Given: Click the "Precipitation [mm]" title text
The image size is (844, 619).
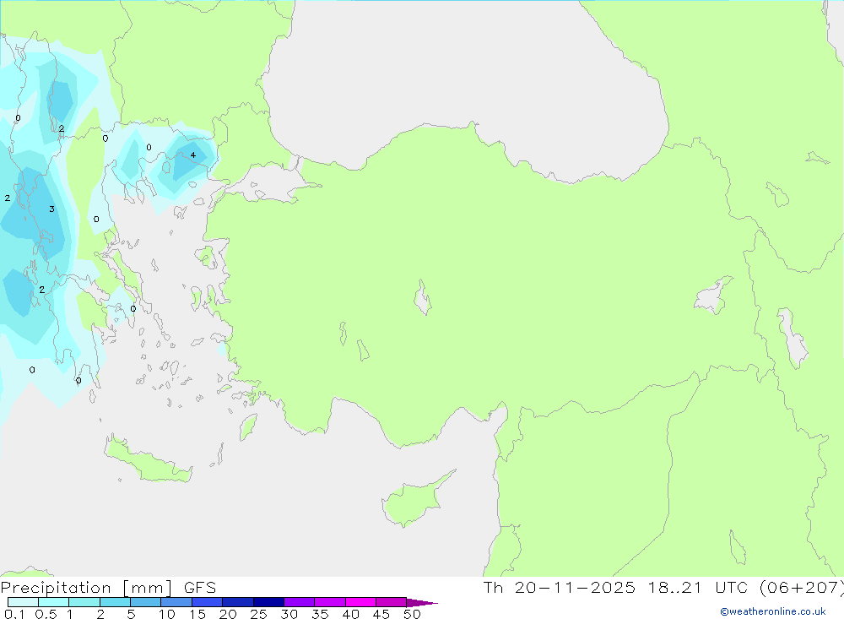Looking at the screenshot, I should 86,587.
